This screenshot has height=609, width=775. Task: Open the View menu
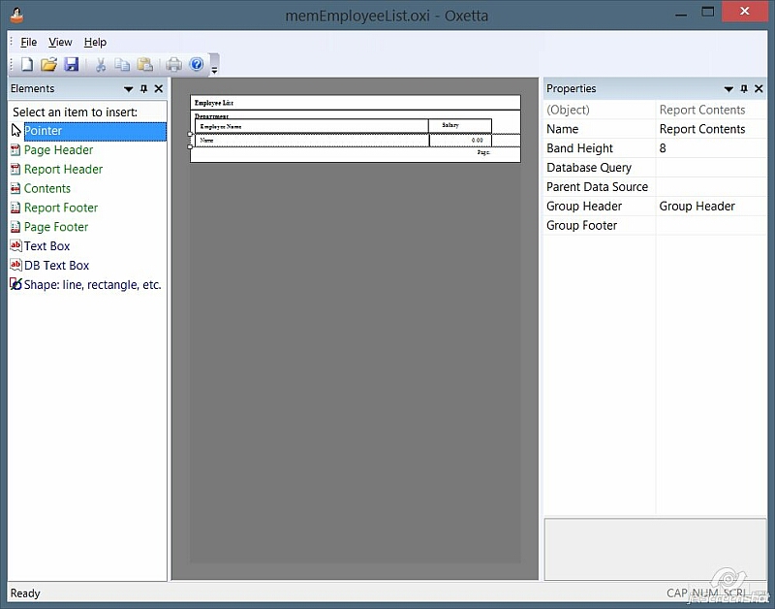(x=60, y=42)
